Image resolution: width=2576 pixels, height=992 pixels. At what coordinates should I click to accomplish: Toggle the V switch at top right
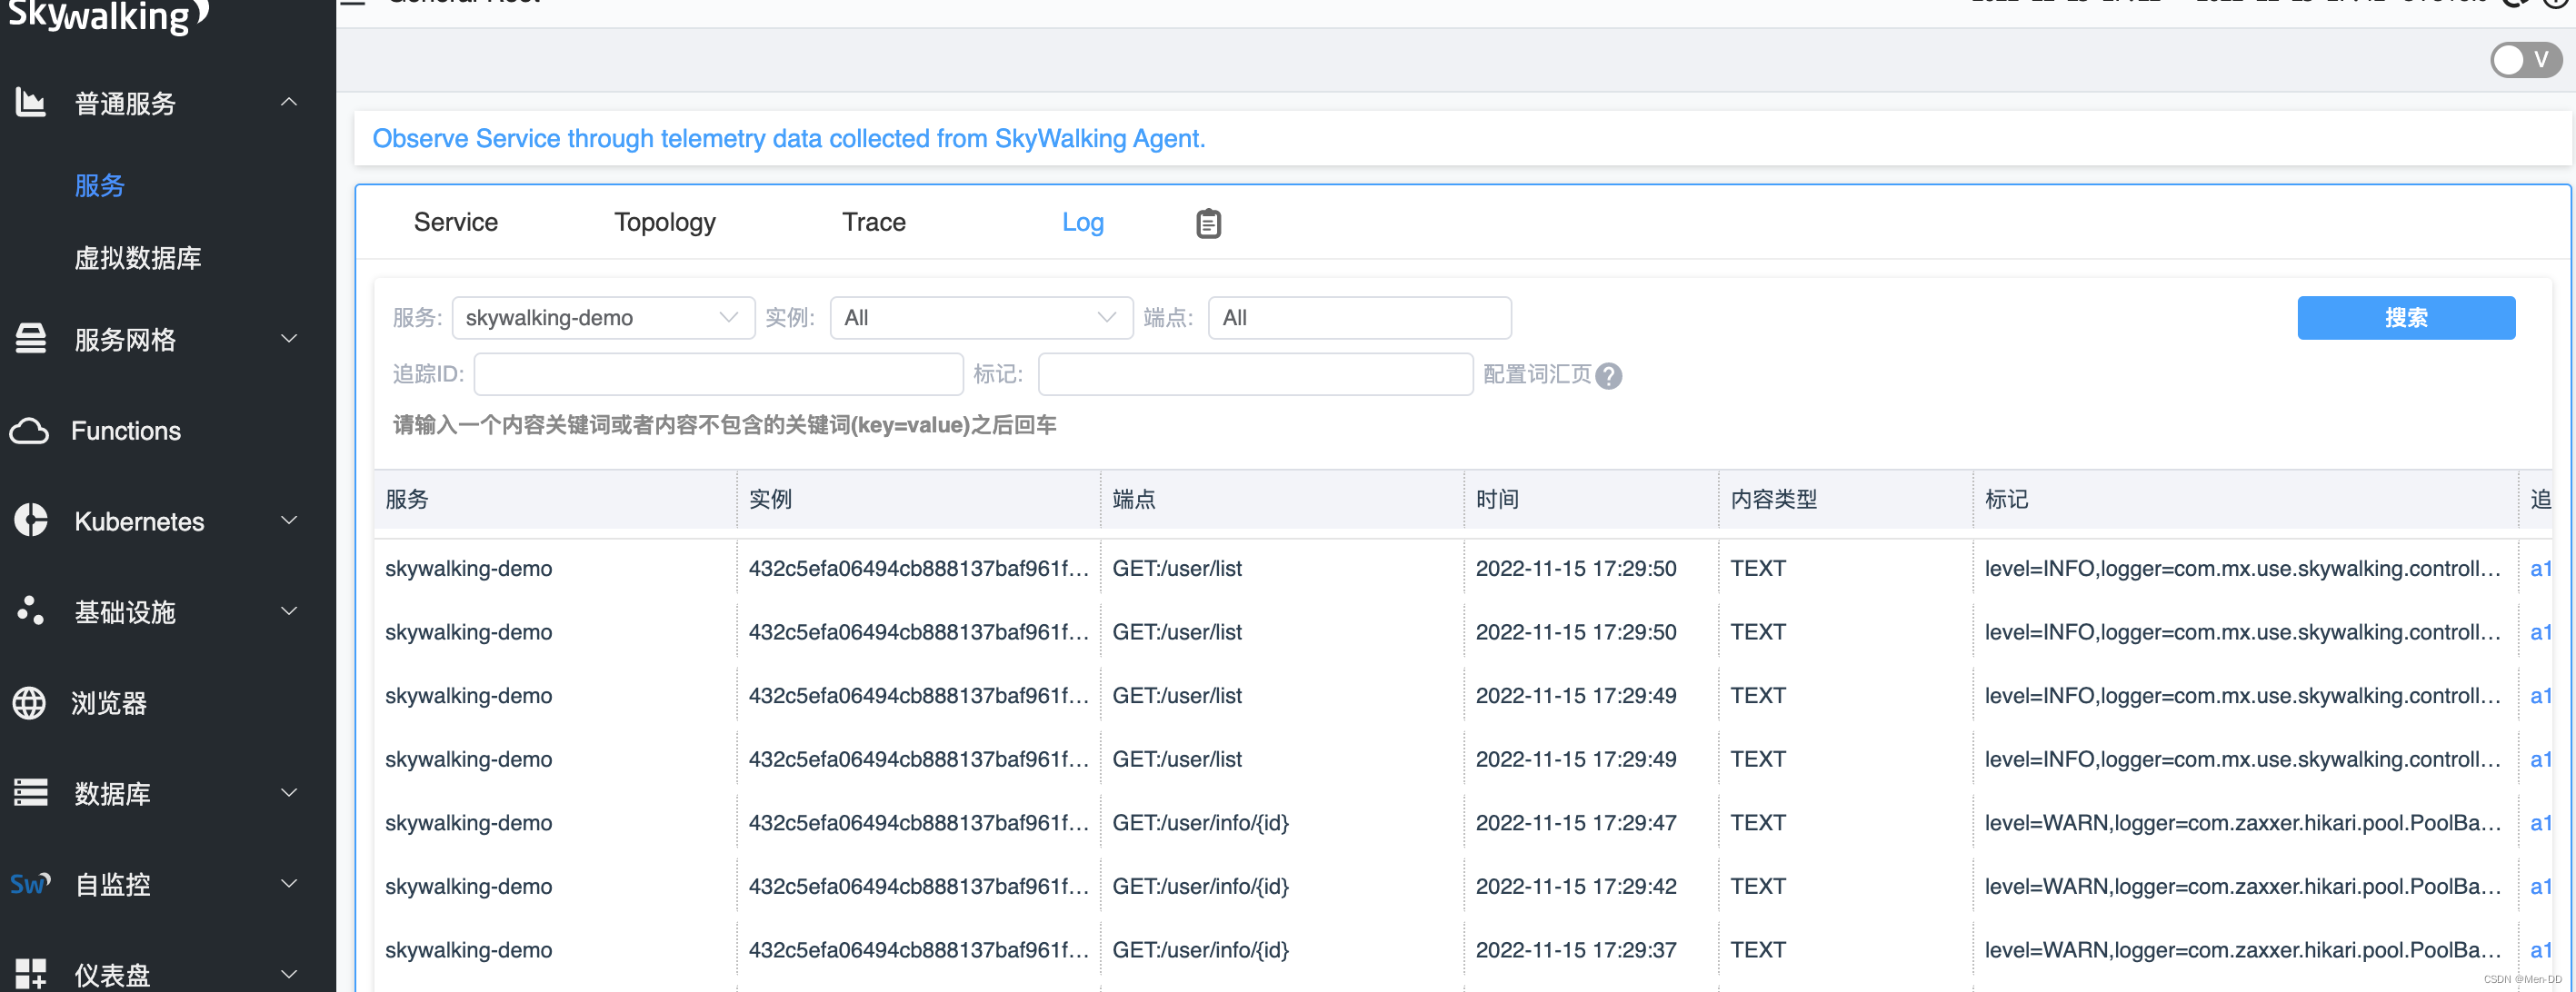[x=2525, y=60]
